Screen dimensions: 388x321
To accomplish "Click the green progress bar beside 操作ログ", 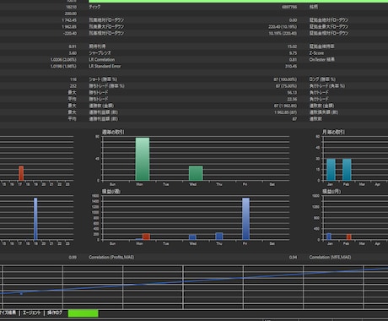I will 84,313.
